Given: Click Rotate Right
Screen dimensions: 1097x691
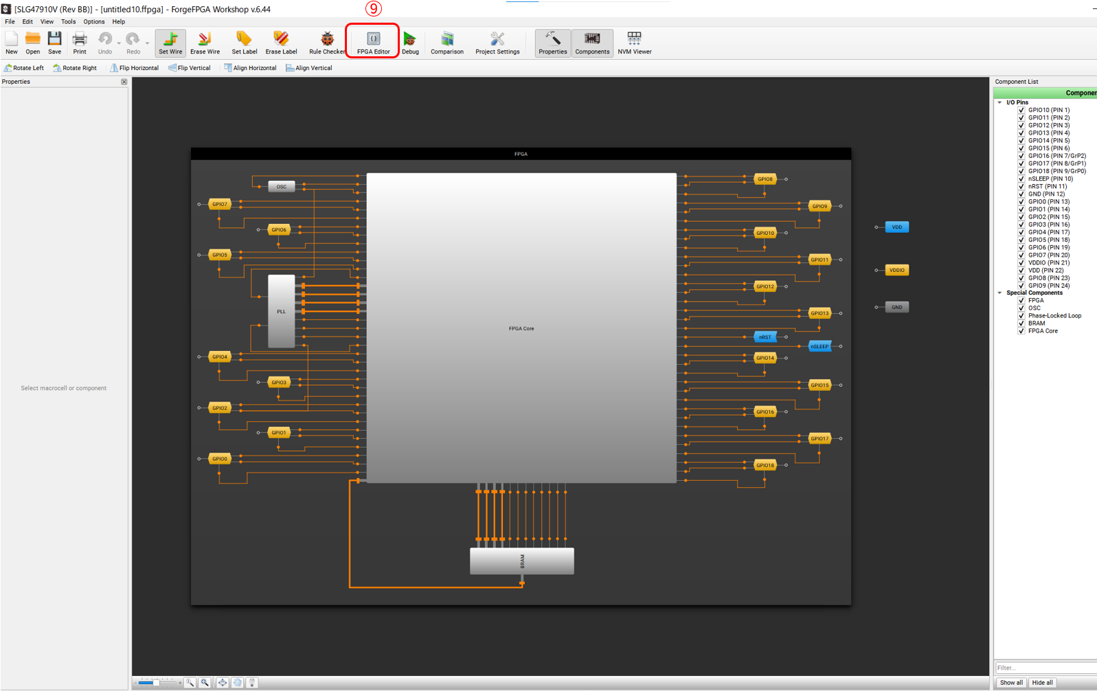Looking at the screenshot, I should [x=75, y=68].
